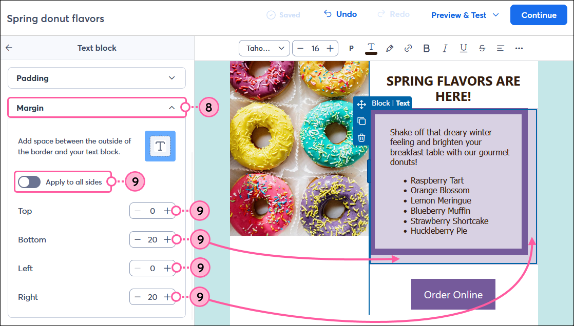Image resolution: width=574 pixels, height=326 pixels.
Task: Toggle Apply to all sides switch
Action: [x=29, y=182]
